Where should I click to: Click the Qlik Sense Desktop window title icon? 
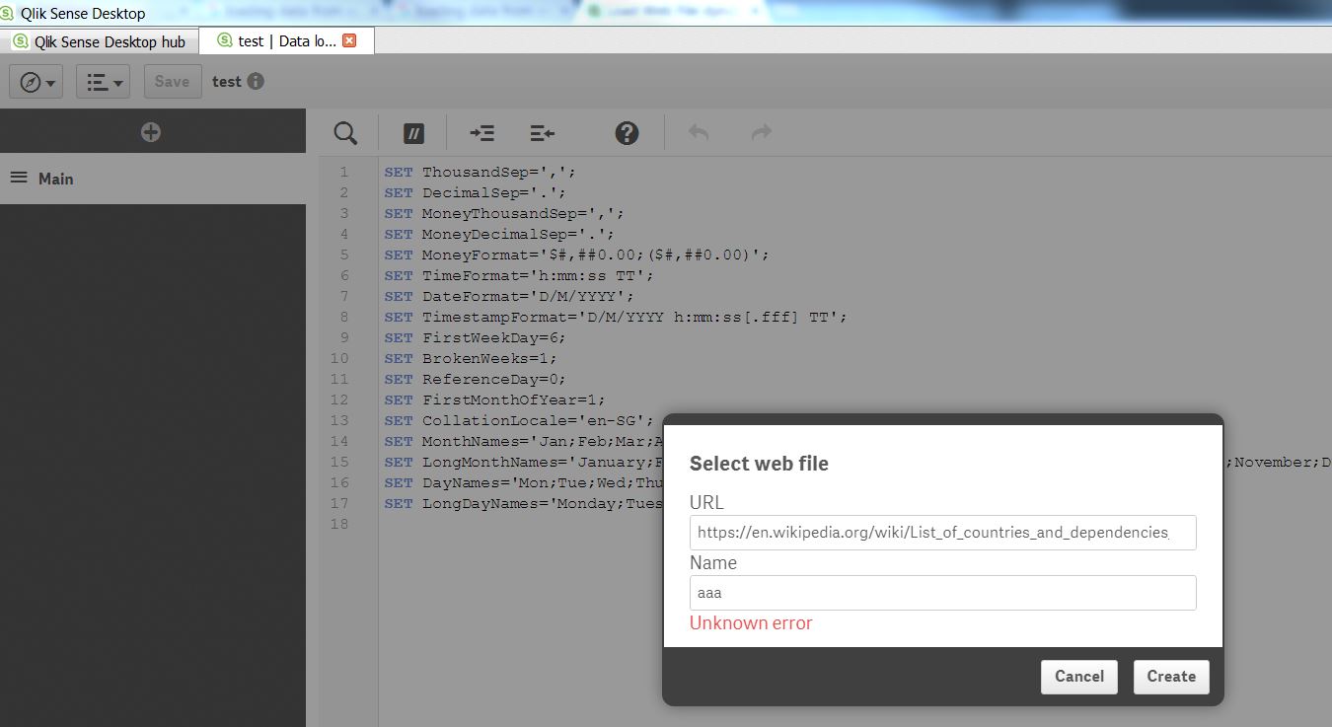pos(9,13)
